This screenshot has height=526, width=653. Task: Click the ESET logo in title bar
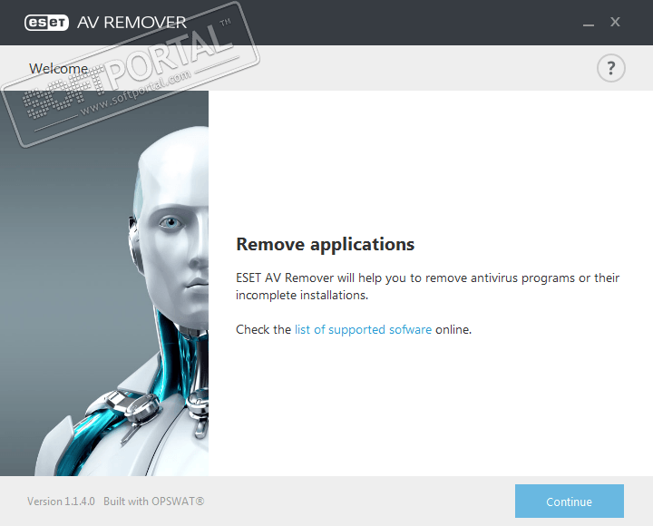(46, 23)
